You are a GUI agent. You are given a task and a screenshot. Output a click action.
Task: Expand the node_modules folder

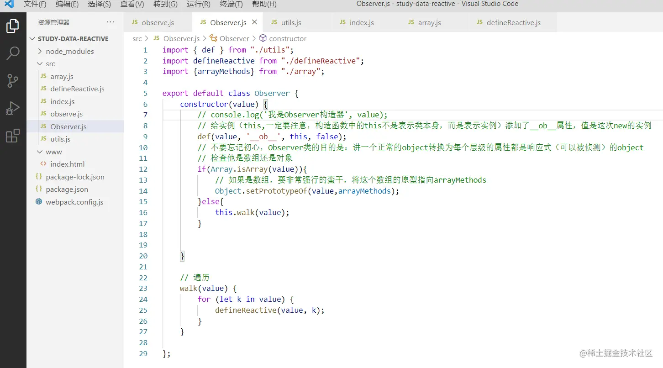pyautogui.click(x=40, y=51)
